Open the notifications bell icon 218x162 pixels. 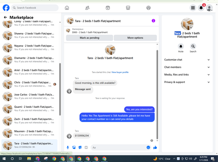tap(201, 8)
